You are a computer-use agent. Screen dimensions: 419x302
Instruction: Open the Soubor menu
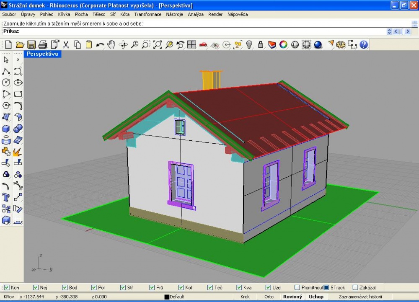9,14
